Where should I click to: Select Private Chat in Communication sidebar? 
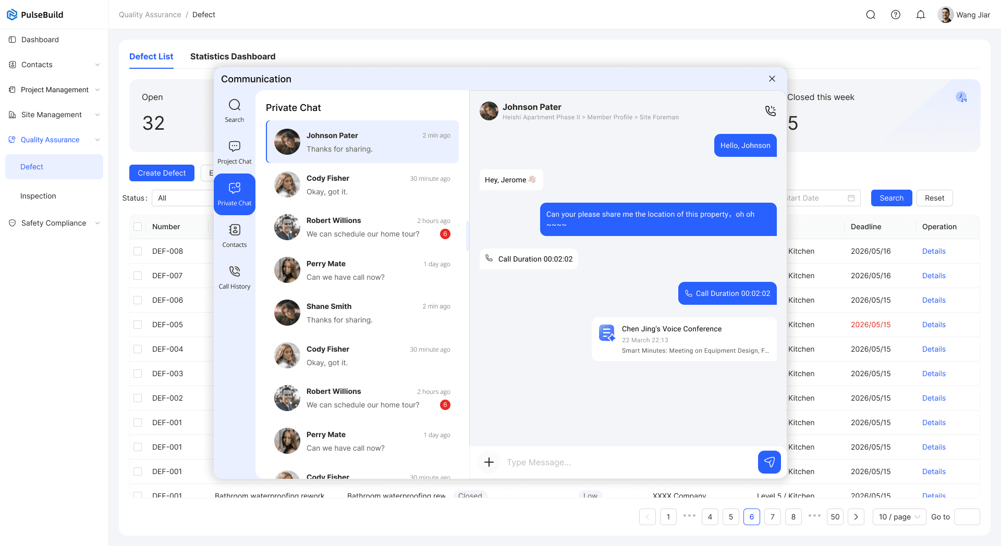[235, 194]
